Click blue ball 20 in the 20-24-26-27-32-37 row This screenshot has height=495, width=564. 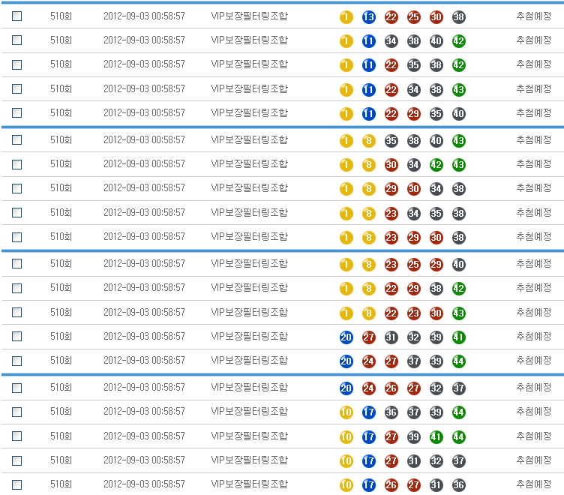point(346,388)
